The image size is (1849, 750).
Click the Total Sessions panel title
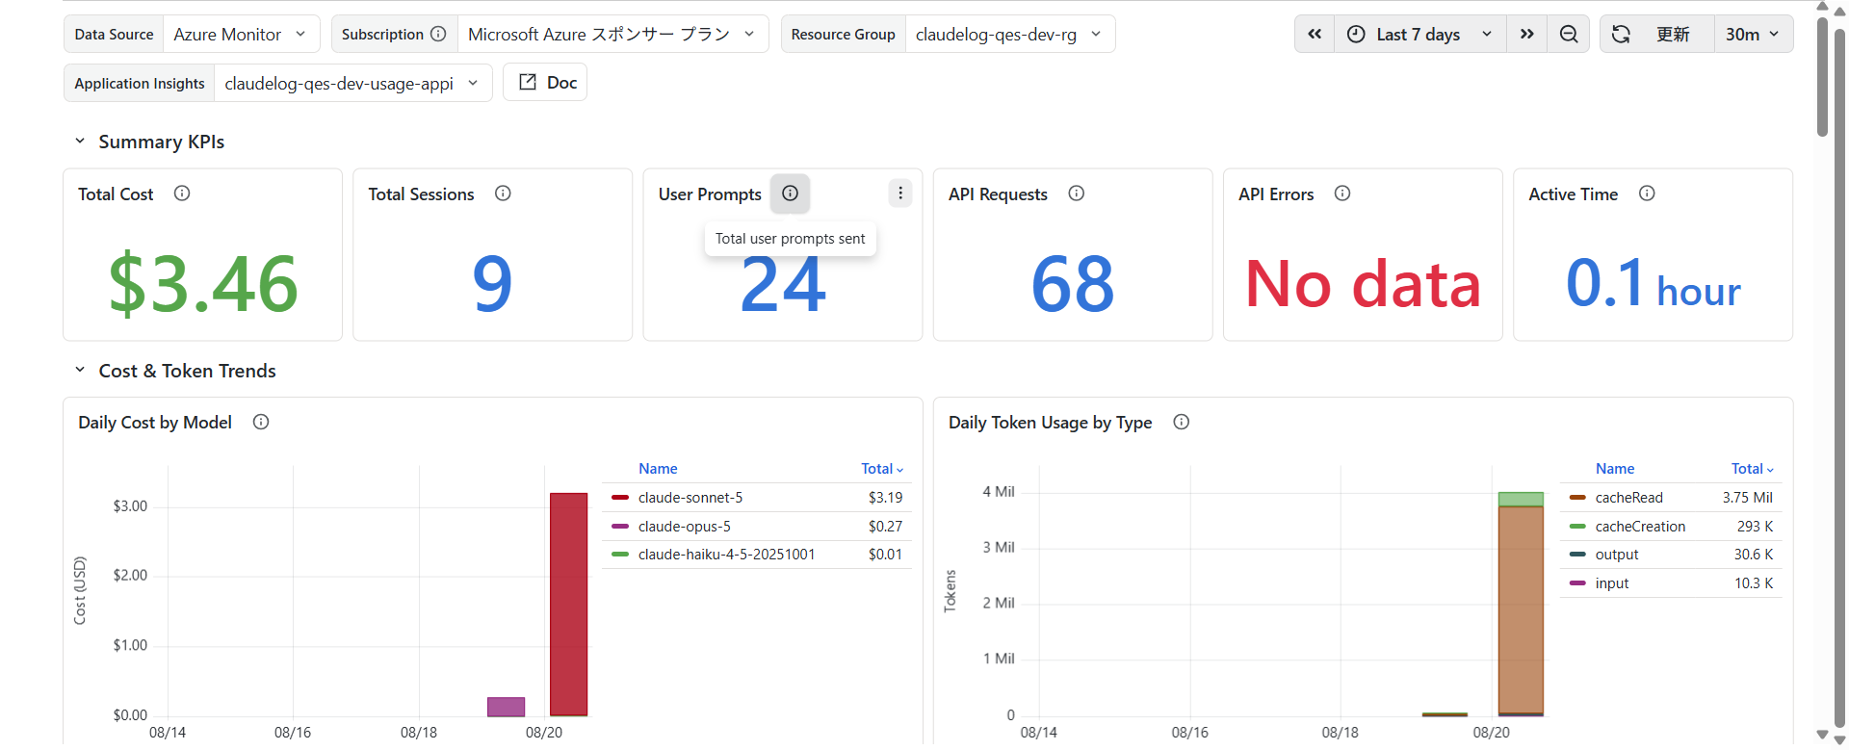coord(421,194)
